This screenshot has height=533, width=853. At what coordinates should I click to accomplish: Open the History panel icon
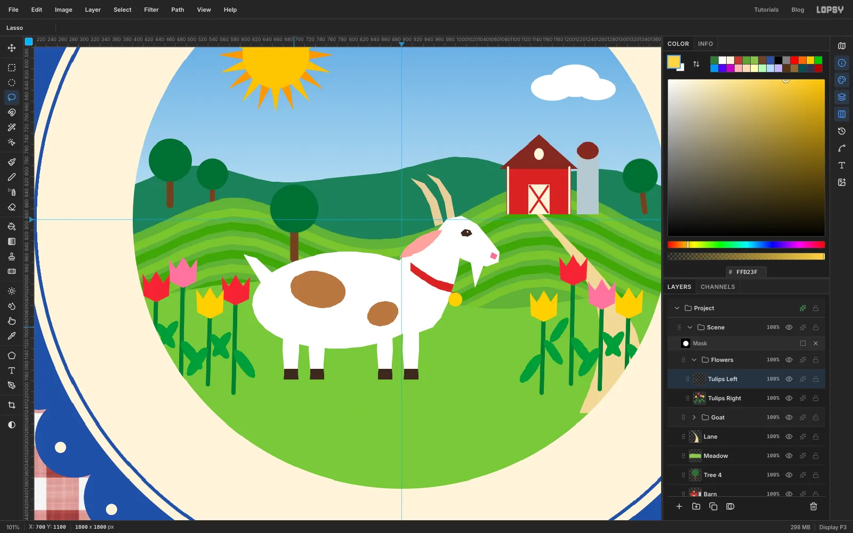[x=842, y=131]
